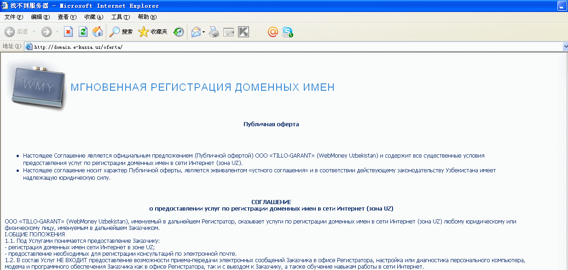Click the I.ОБЩИЕ ПОЛОЖЕНИЯ section title
This screenshot has height=270, width=568.
point(35,235)
